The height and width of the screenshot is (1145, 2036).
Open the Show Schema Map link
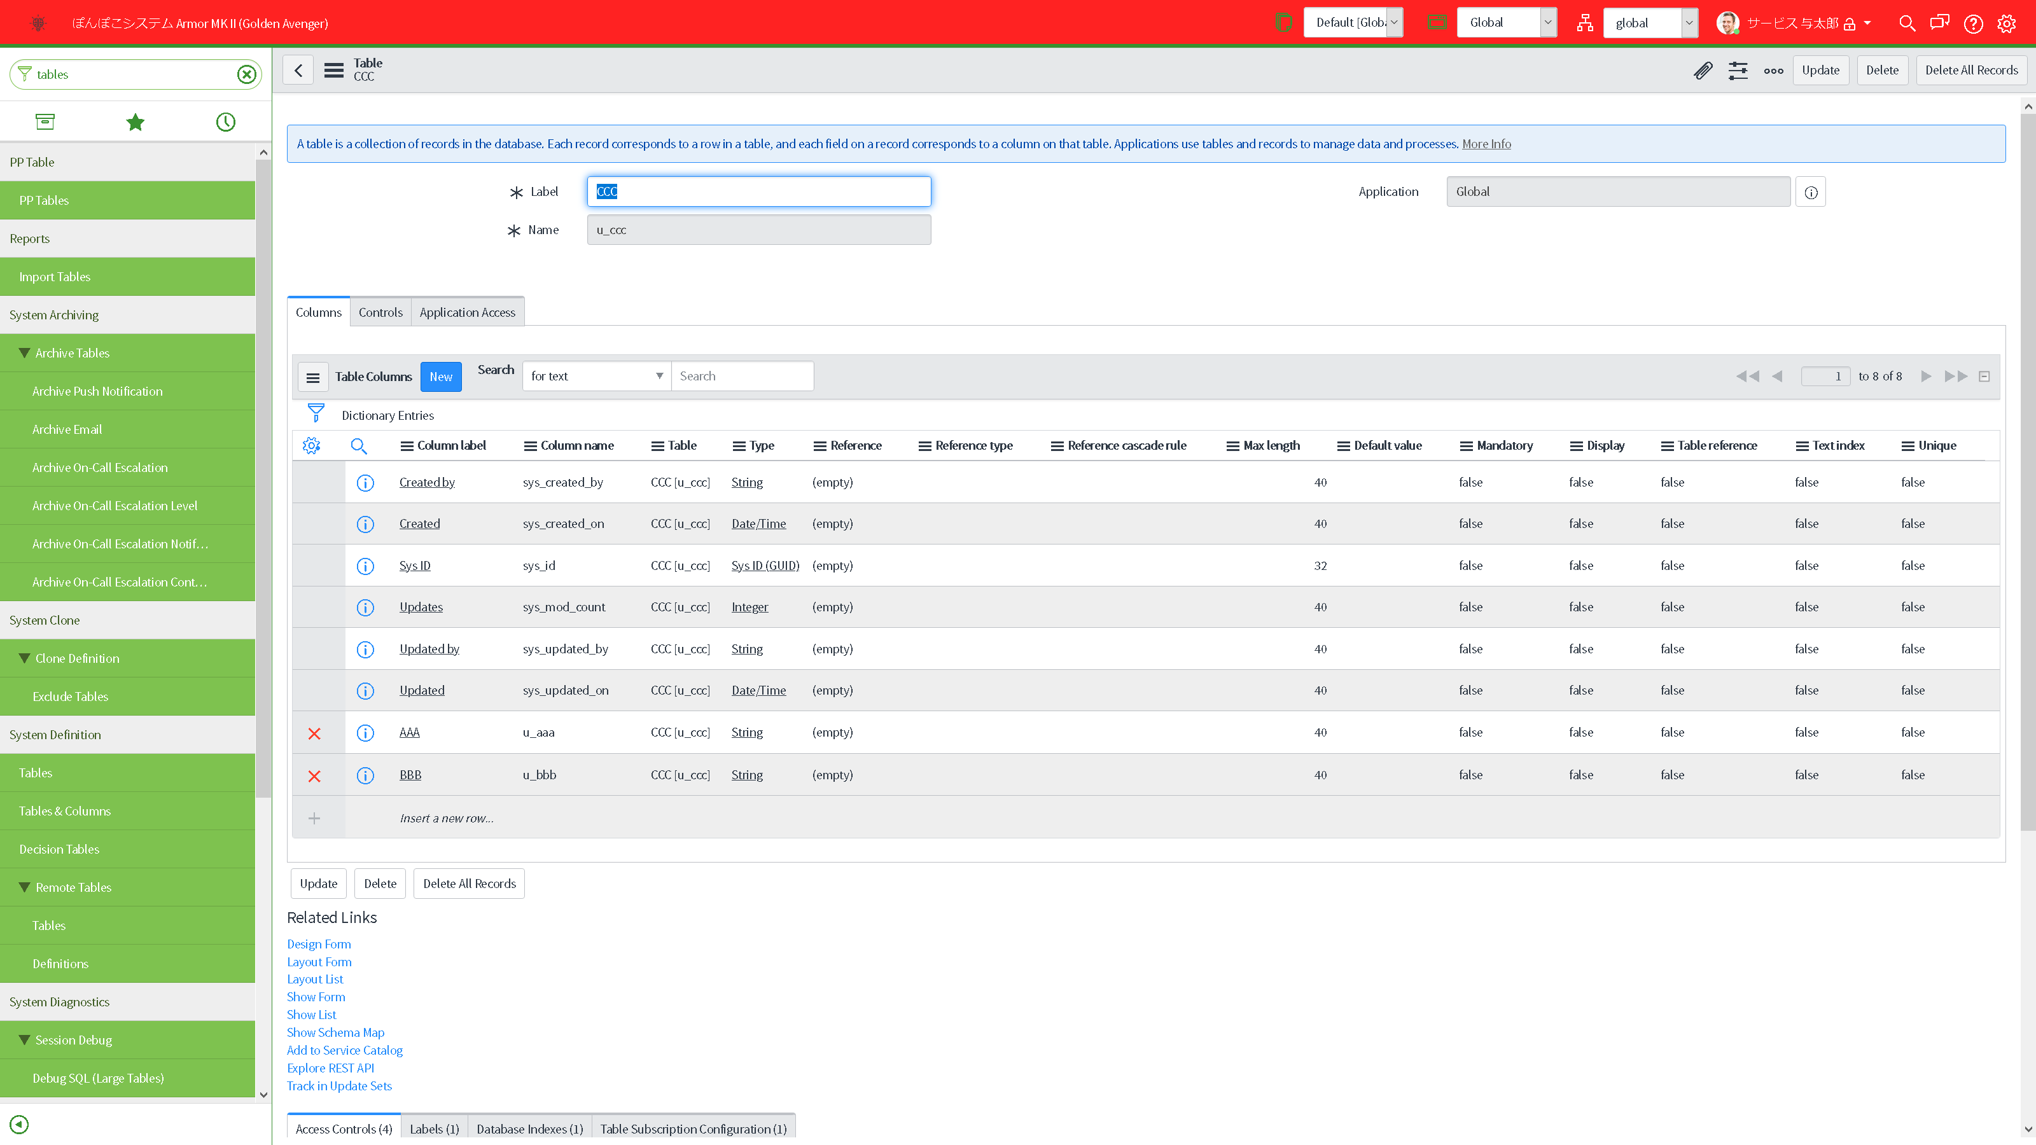335,1032
